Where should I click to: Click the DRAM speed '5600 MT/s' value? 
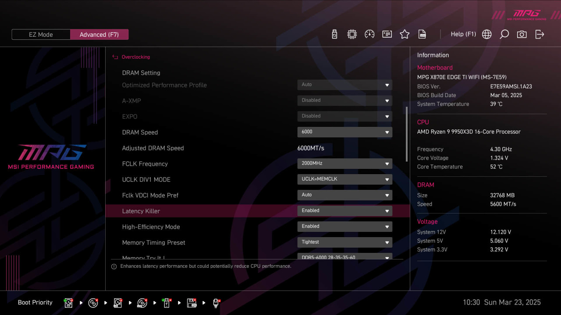pos(503,204)
